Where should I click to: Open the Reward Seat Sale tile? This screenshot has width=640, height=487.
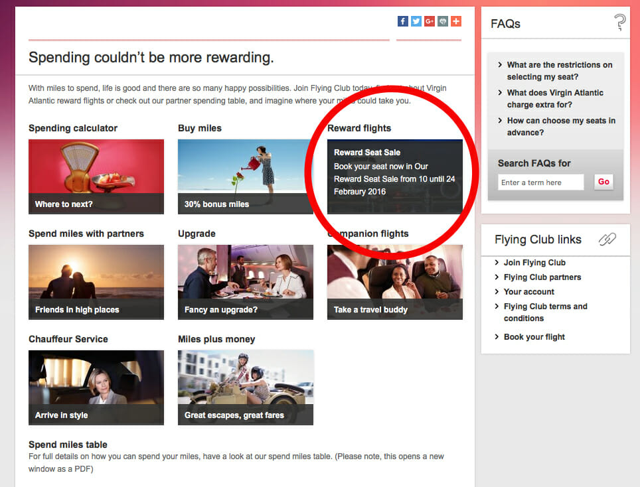[x=395, y=176]
